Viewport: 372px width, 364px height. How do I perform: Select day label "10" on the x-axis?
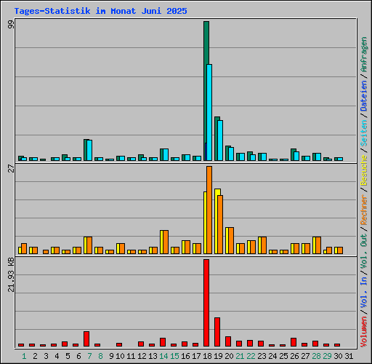click(x=120, y=356)
